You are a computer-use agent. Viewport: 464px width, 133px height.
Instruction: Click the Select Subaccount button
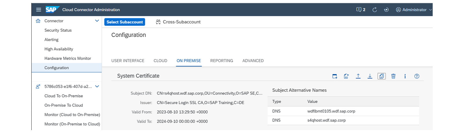coord(125,22)
